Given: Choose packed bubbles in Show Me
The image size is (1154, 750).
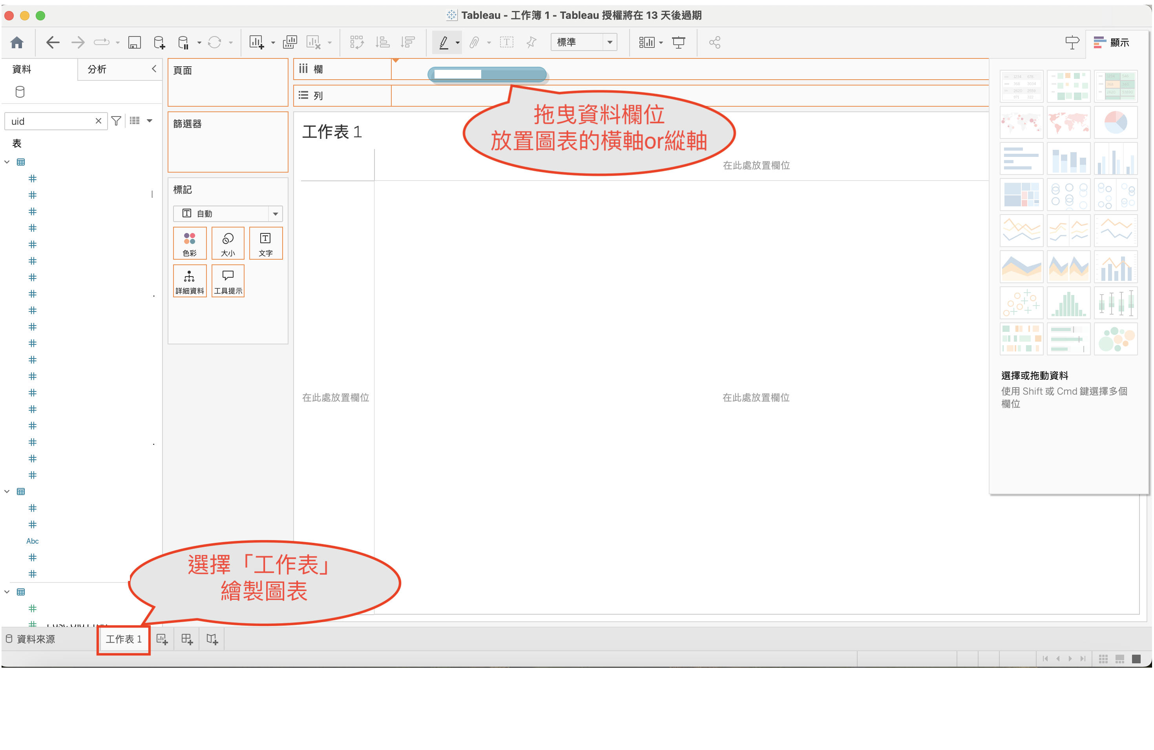Looking at the screenshot, I should coord(1116,339).
